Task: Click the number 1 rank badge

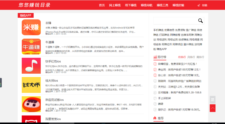Action: click(x=155, y=64)
